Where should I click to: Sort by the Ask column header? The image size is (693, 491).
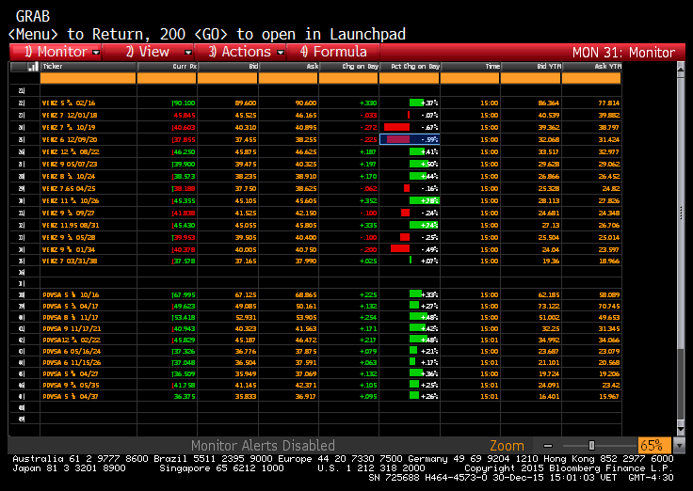(288, 67)
